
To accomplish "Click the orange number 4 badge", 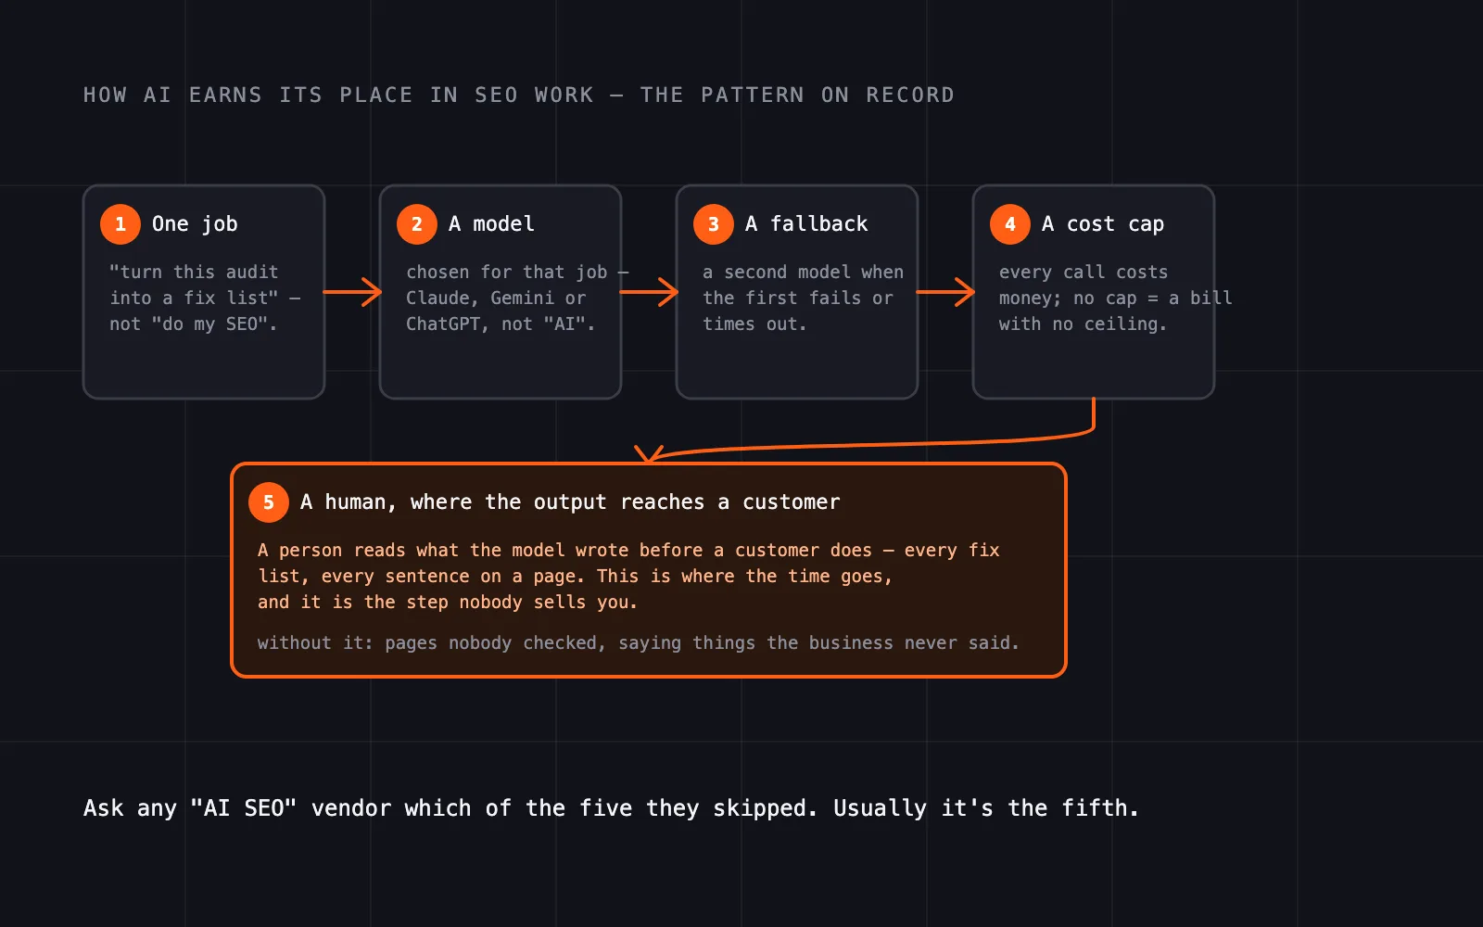I will (1010, 224).
